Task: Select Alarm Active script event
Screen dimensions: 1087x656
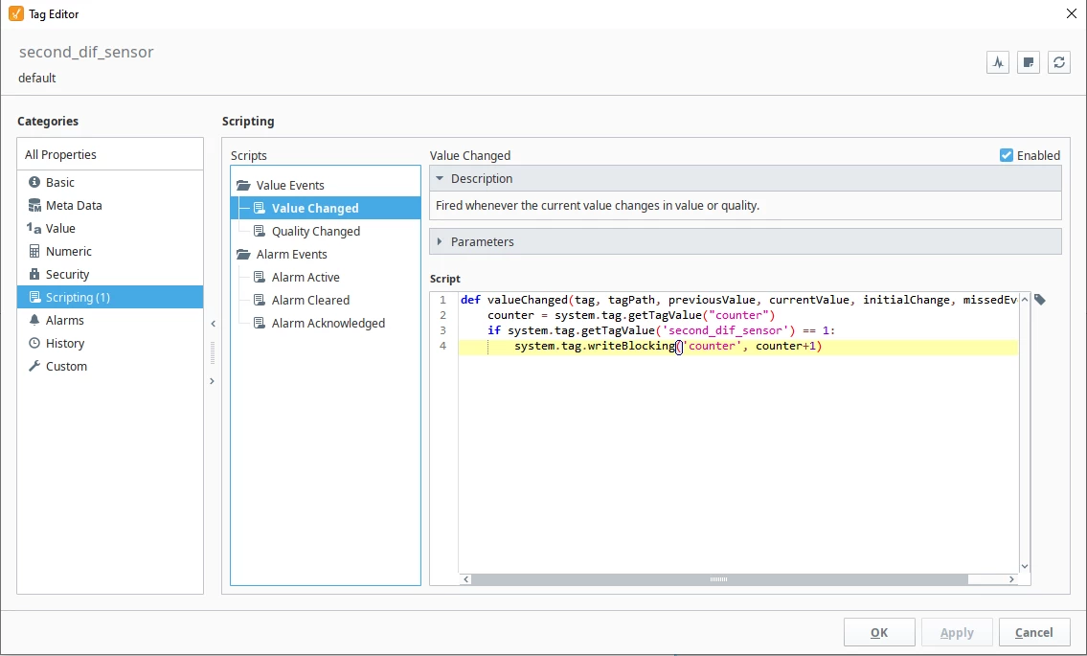Action: tap(306, 277)
